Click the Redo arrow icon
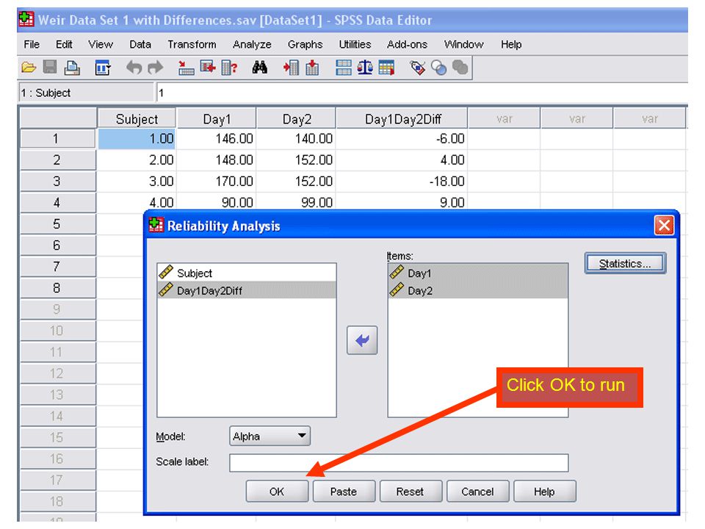Image resolution: width=705 pixels, height=529 pixels. pos(156,68)
